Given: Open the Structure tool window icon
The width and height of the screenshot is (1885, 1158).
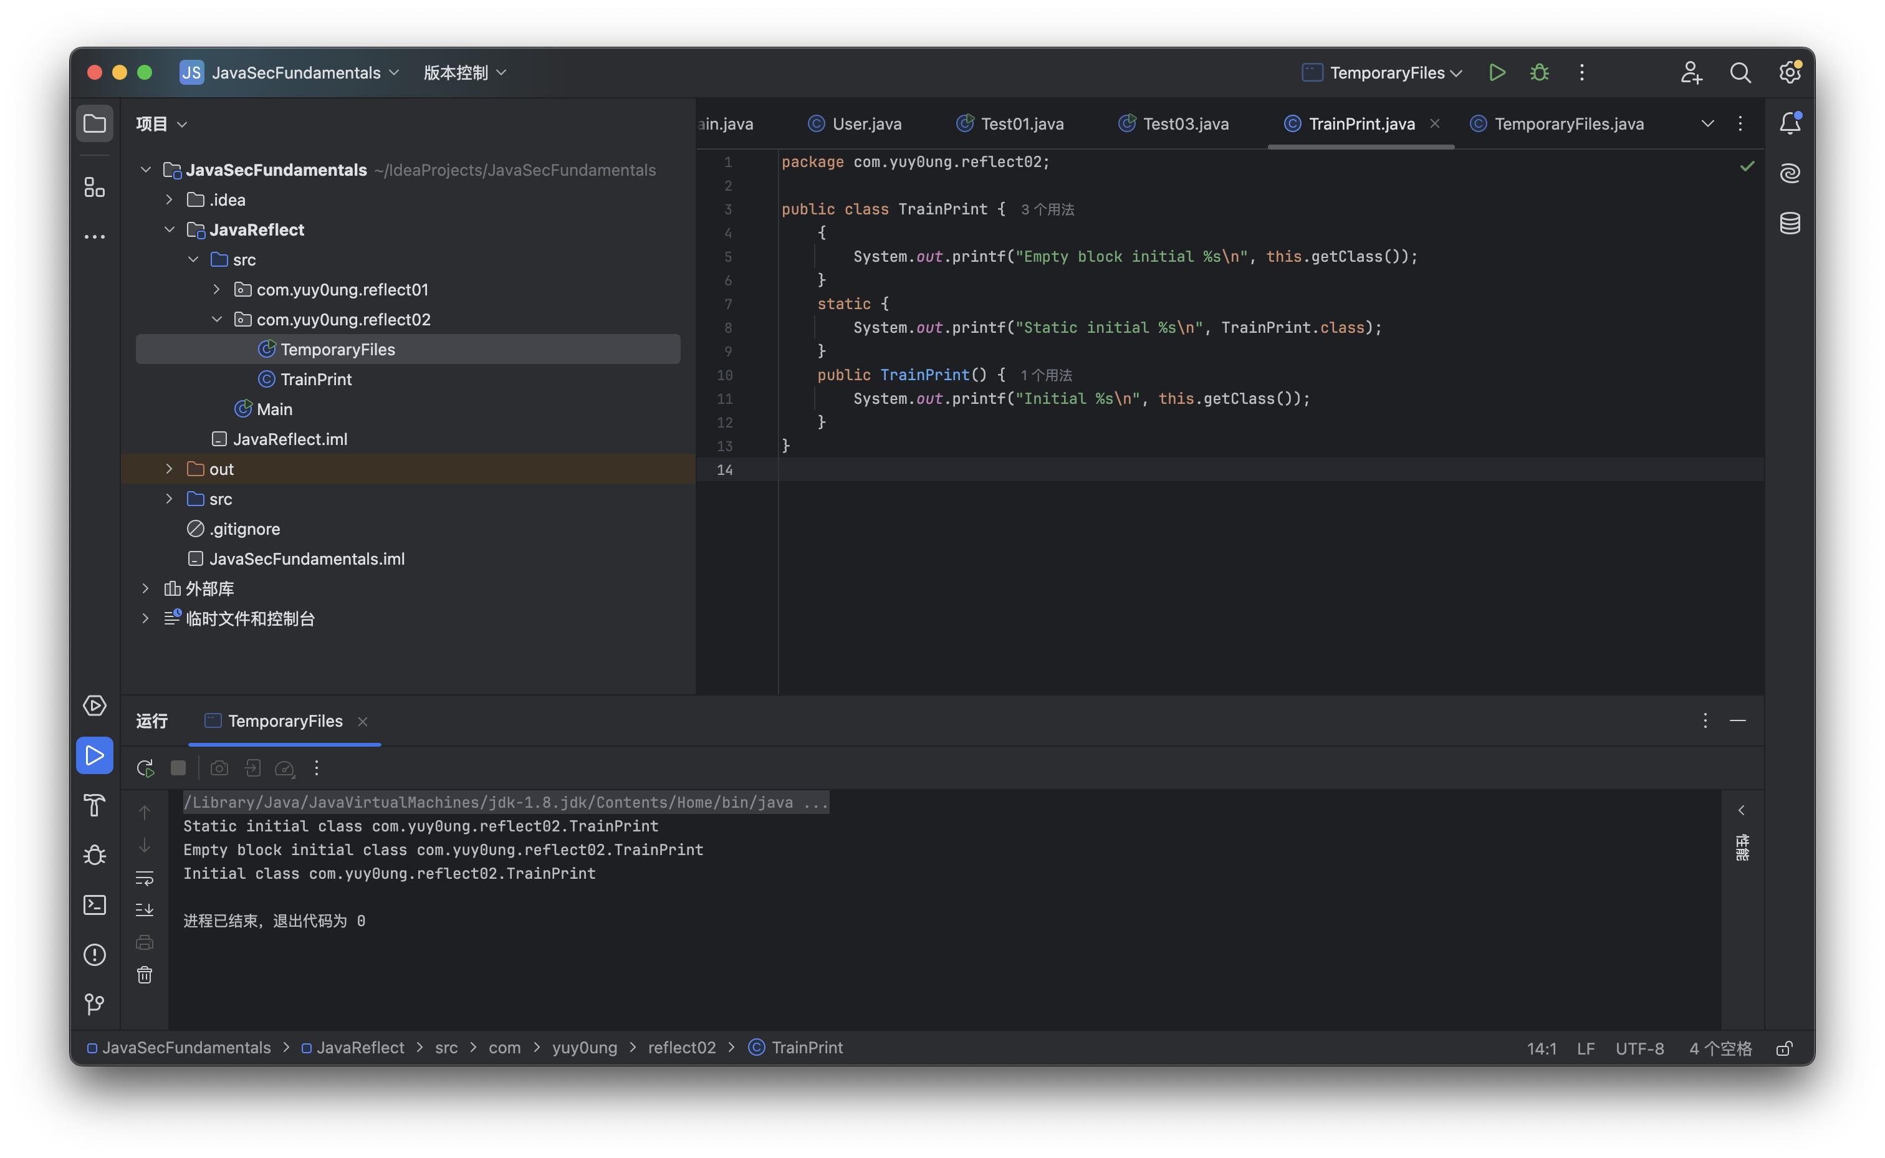Looking at the screenshot, I should coord(94,188).
